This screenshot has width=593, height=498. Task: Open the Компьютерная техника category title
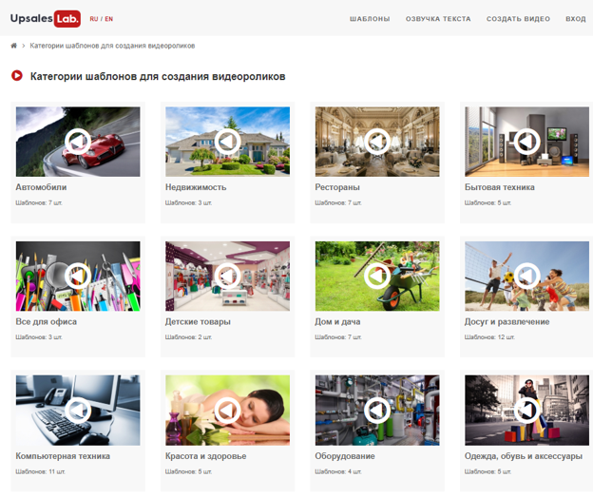pos(63,455)
